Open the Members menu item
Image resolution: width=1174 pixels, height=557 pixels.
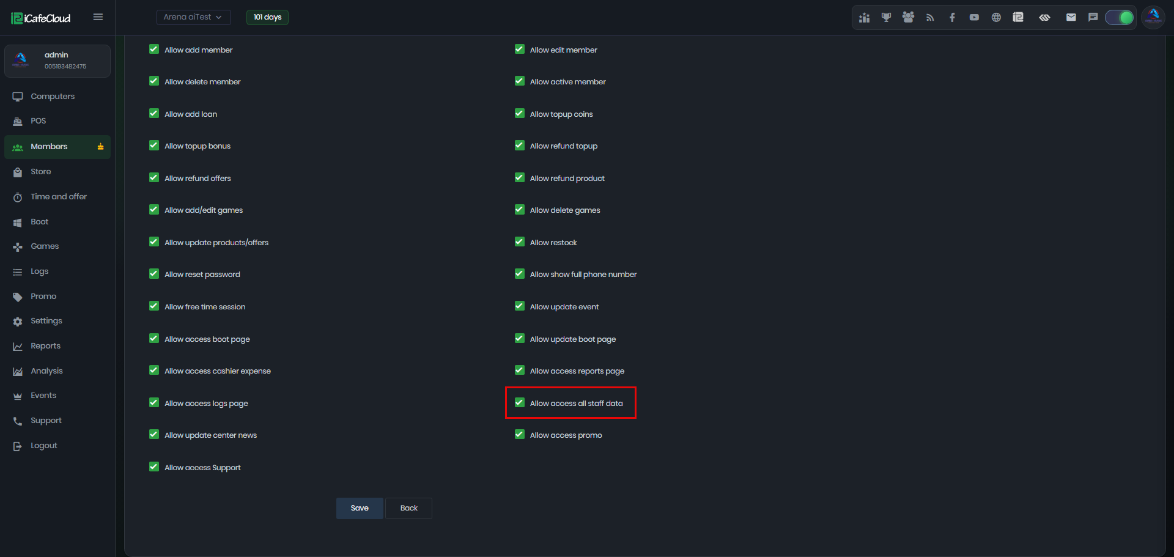57,147
